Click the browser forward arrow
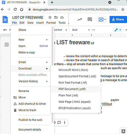 (x=9, y=9)
